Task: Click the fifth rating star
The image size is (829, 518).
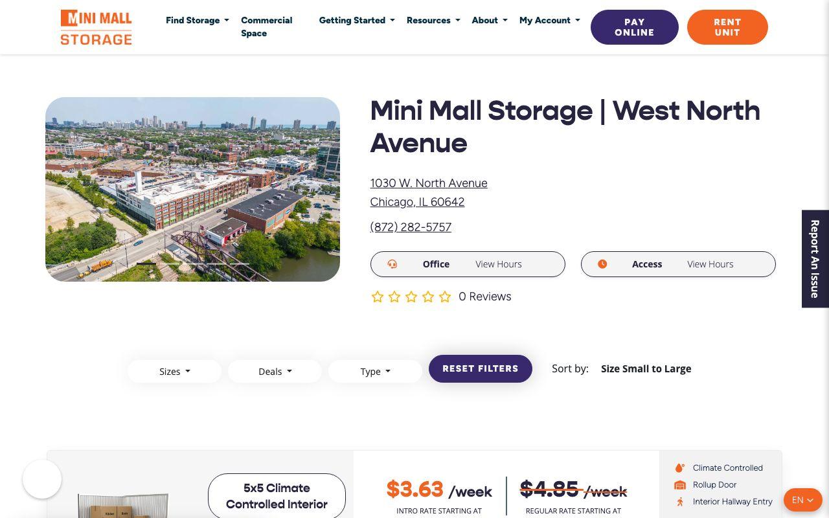Action: 445,297
